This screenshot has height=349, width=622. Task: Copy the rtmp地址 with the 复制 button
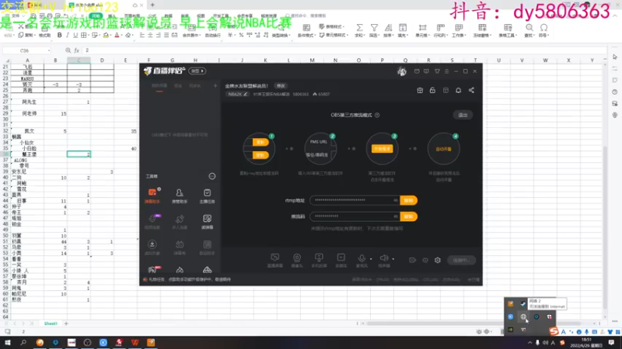[x=409, y=201]
